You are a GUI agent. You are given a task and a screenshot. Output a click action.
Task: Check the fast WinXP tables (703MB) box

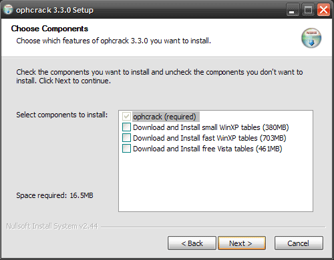[x=126, y=138]
